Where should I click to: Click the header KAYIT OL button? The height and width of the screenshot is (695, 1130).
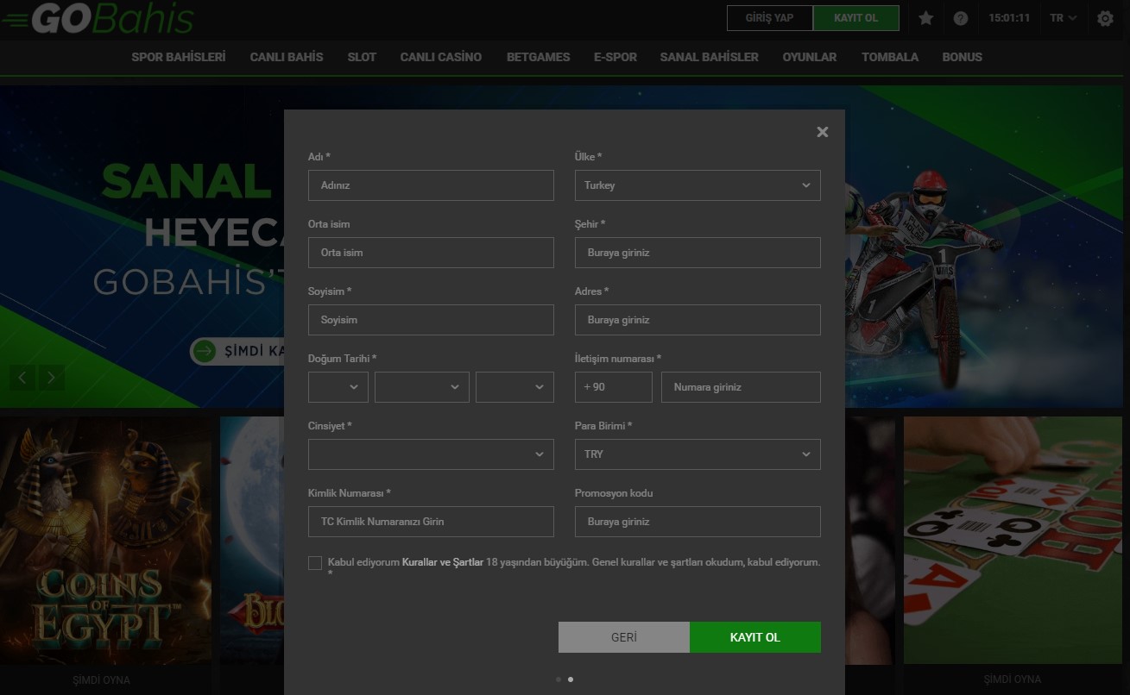coord(856,18)
